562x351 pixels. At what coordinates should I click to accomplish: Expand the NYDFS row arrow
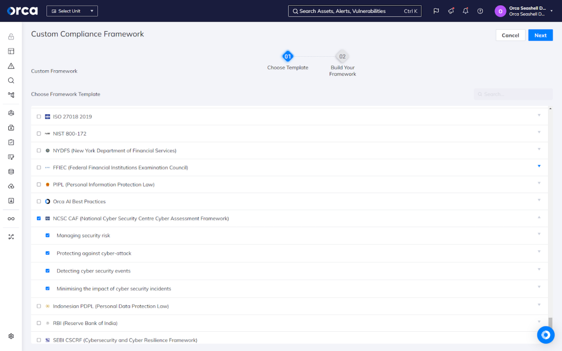pos(539,149)
